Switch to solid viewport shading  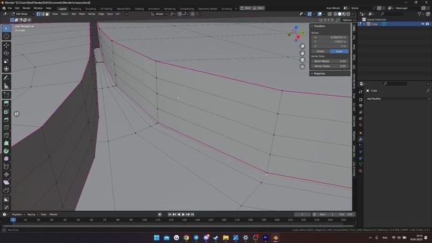pos(340,14)
